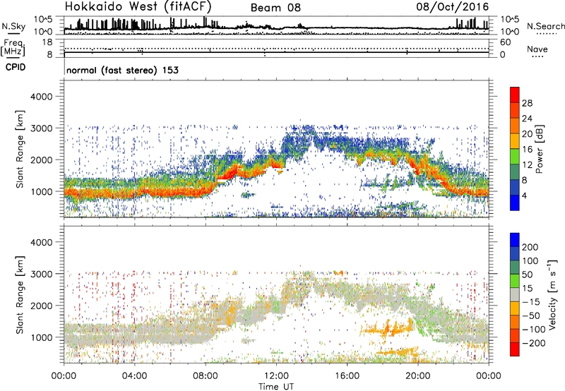
Task: Click the 'CPID' row label
Action: tap(16, 67)
